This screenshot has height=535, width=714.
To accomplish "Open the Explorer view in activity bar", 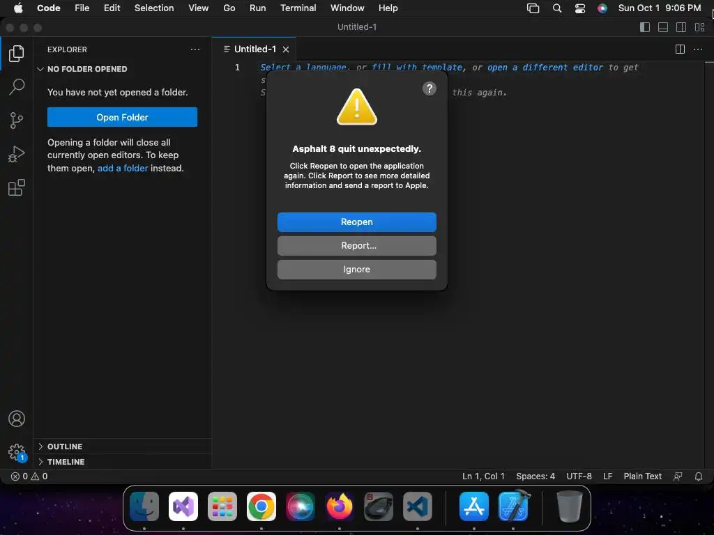I will click(x=17, y=54).
